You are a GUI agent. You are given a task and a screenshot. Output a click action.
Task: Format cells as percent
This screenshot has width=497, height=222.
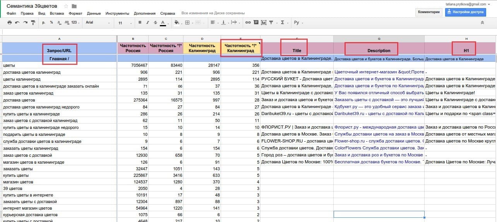coord(51,23)
